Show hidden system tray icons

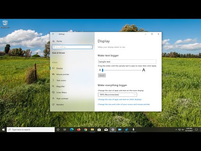pos(176,130)
